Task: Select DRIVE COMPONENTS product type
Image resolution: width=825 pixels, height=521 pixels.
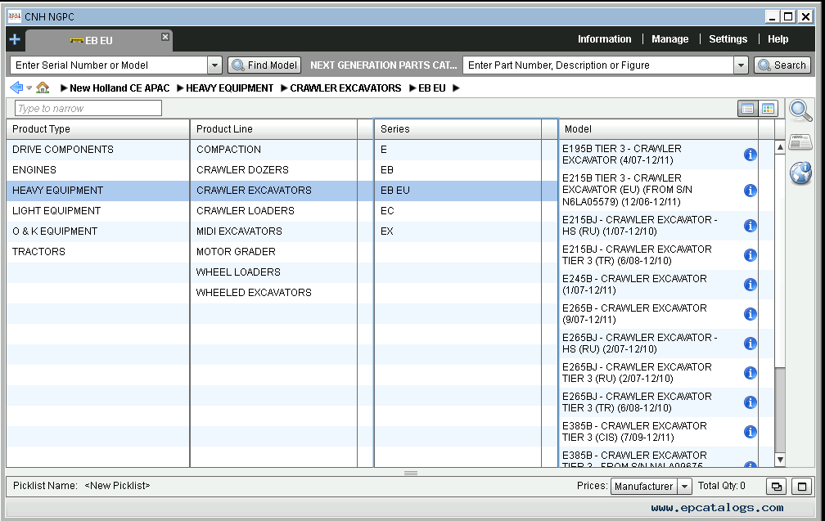Action: tap(98, 150)
